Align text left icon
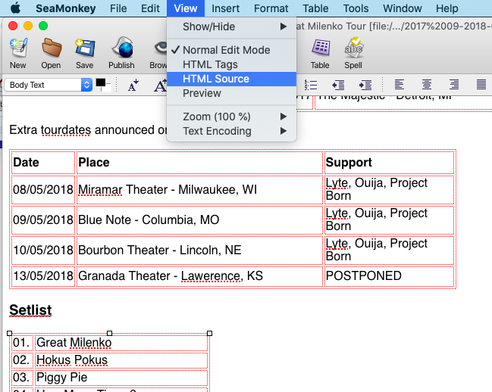The height and width of the screenshot is (392, 492). point(399,85)
